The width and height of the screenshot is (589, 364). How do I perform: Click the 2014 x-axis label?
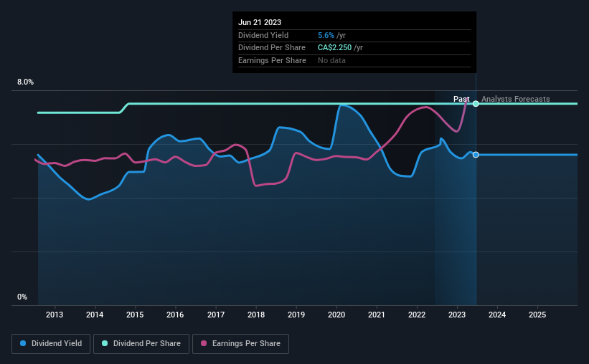click(x=95, y=315)
